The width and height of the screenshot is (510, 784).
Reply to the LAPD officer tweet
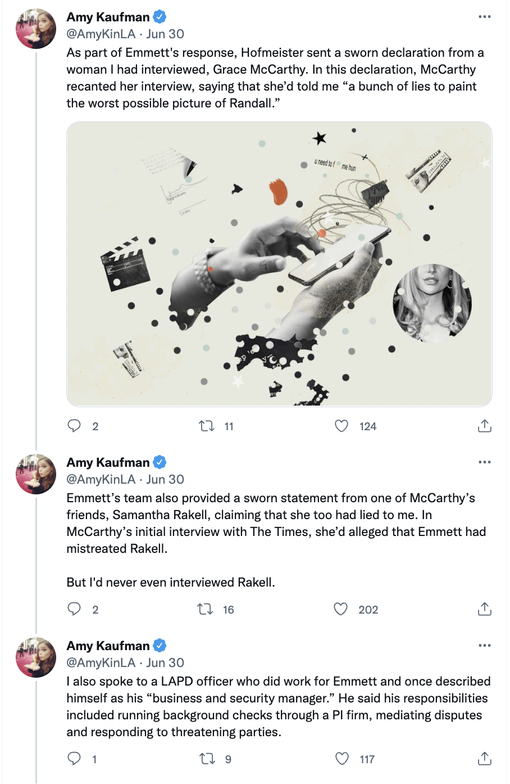coord(74,759)
